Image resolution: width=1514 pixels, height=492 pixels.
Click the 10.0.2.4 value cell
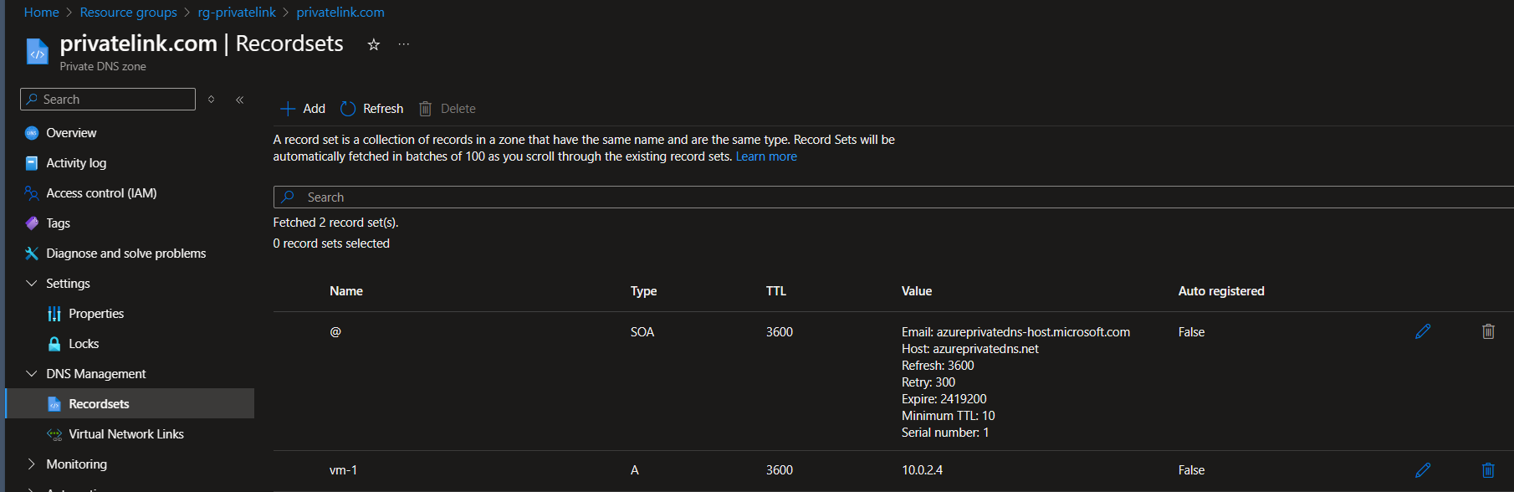point(922,470)
